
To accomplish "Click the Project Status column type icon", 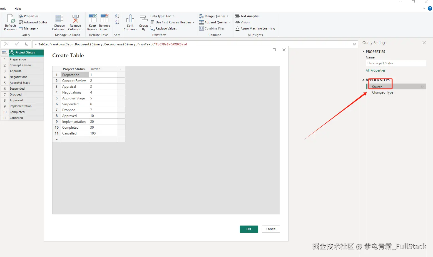I will click(x=12, y=52).
